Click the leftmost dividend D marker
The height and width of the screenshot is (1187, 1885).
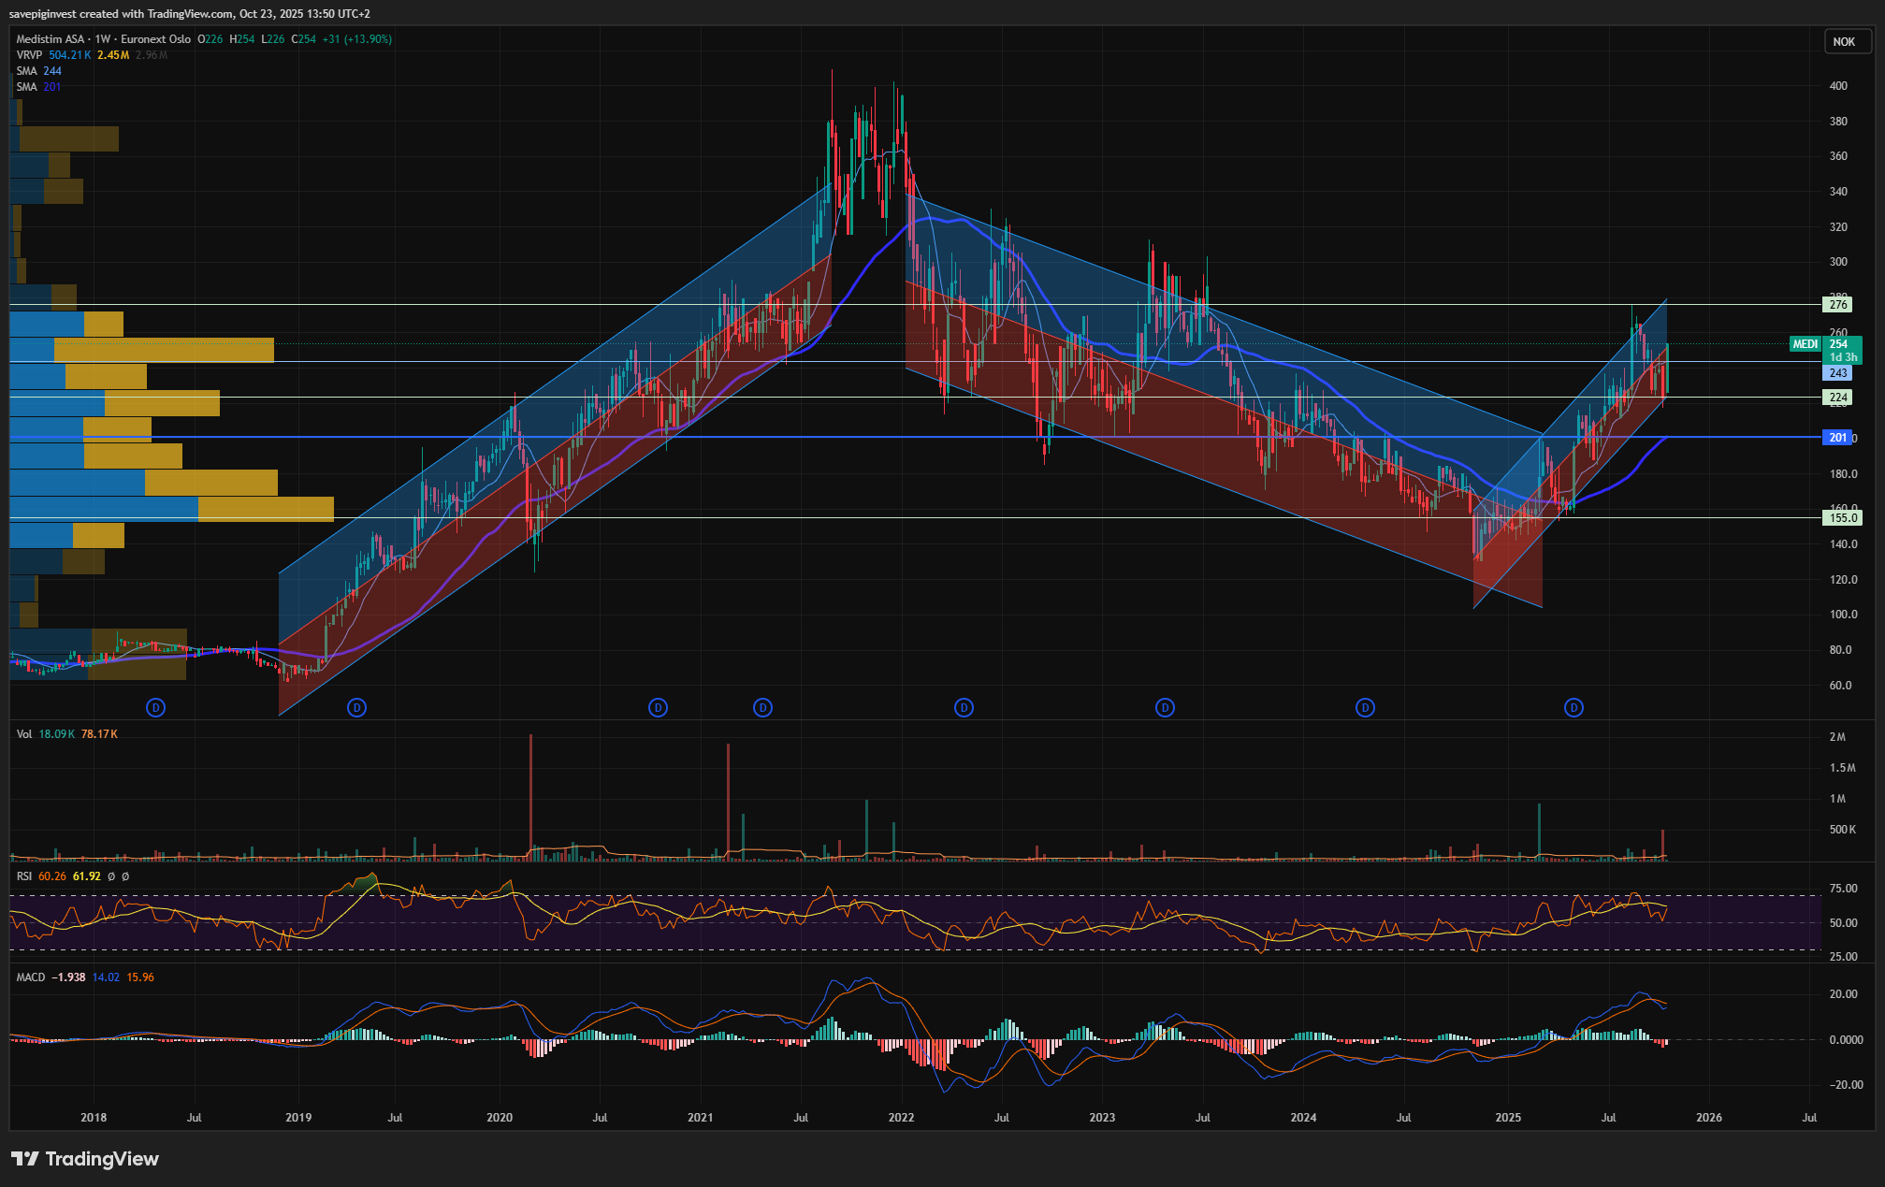pos(156,708)
